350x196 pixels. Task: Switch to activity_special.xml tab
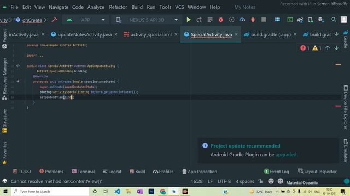click(151, 35)
